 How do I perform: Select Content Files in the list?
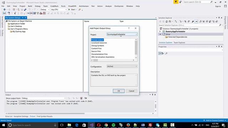click(x=97, y=48)
